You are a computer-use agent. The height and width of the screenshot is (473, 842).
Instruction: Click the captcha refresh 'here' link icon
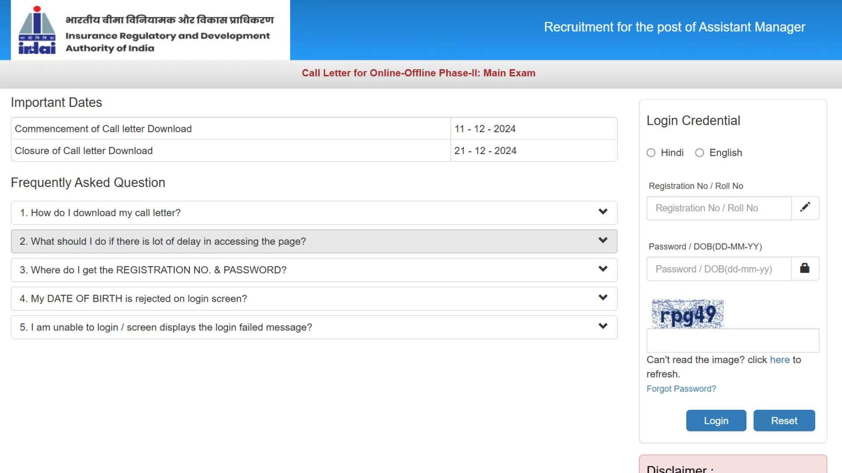[780, 359]
